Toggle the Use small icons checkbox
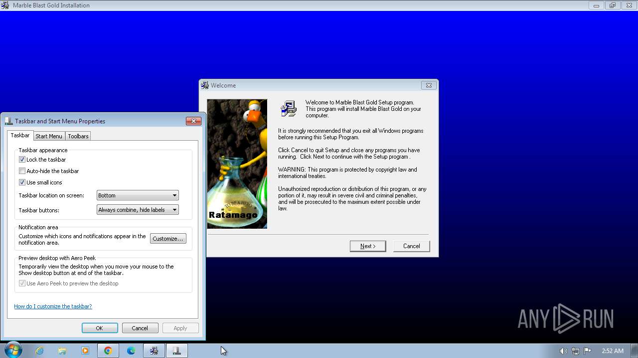Viewport: 638px width, 358px height. 22,182
